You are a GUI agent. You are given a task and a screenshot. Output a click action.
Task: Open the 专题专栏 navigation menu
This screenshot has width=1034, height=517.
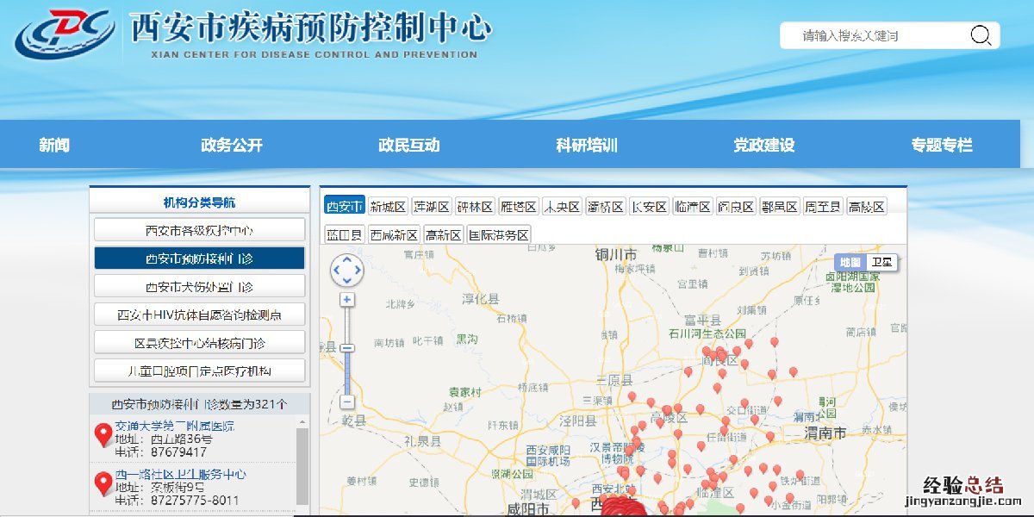942,145
